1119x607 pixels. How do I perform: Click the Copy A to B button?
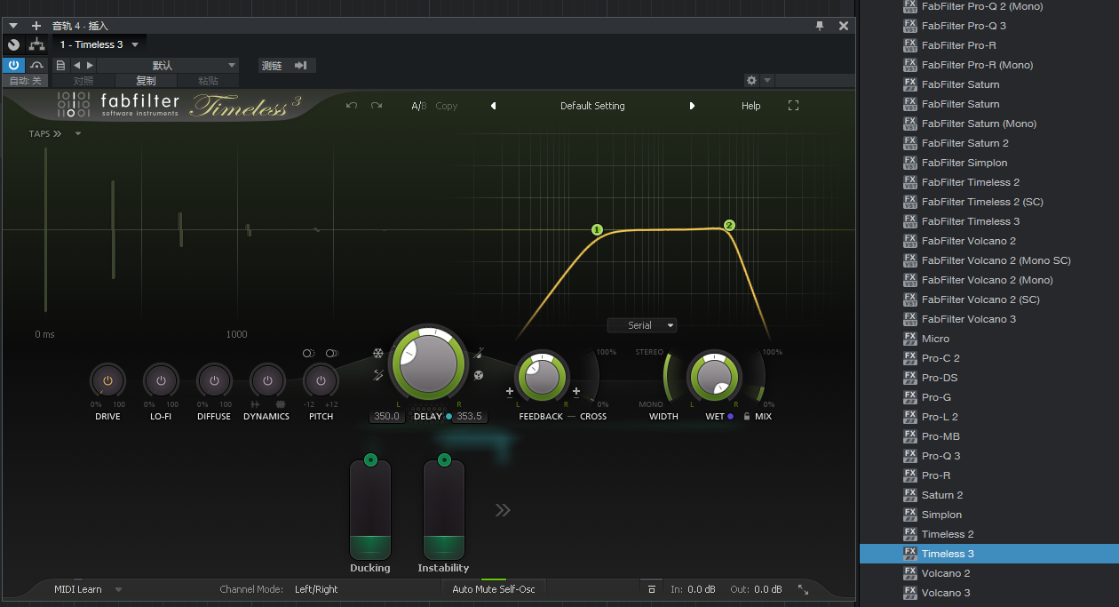tap(447, 106)
